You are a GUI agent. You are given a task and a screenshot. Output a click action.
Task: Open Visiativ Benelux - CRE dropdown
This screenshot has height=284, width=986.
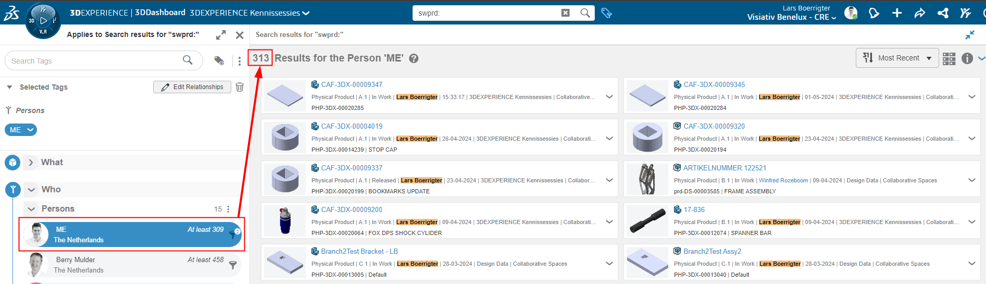792,17
